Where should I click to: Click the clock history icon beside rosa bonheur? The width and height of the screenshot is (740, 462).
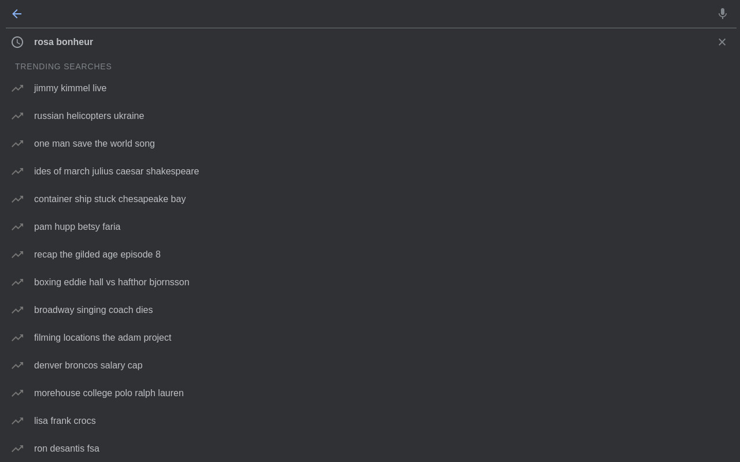pyautogui.click(x=17, y=42)
